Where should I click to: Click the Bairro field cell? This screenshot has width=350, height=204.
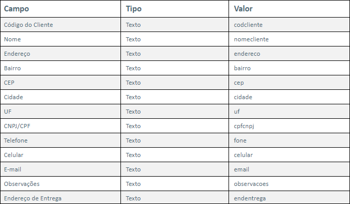pos(60,68)
